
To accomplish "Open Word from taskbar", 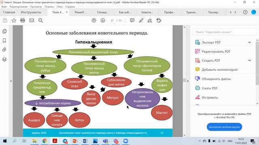I will point(85,141).
